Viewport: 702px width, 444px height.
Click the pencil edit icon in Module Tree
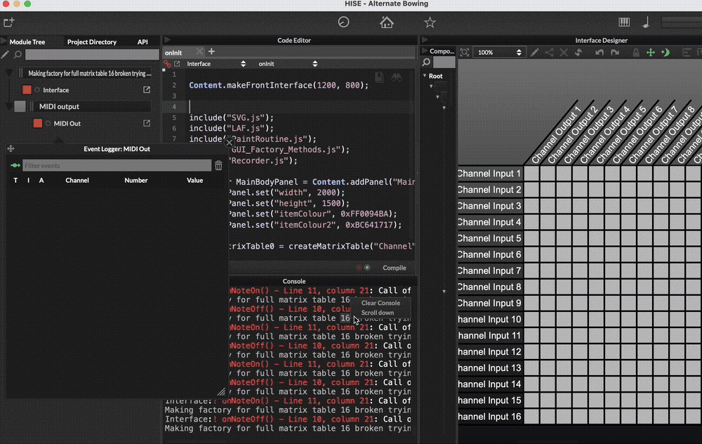(5, 55)
